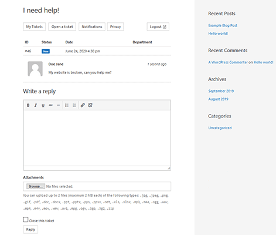Click the 'I need help!' title

coord(41,10)
